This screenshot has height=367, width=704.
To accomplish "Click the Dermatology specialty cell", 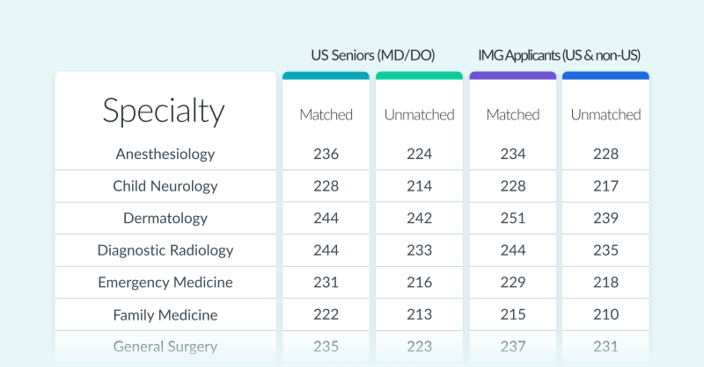I will point(165,218).
